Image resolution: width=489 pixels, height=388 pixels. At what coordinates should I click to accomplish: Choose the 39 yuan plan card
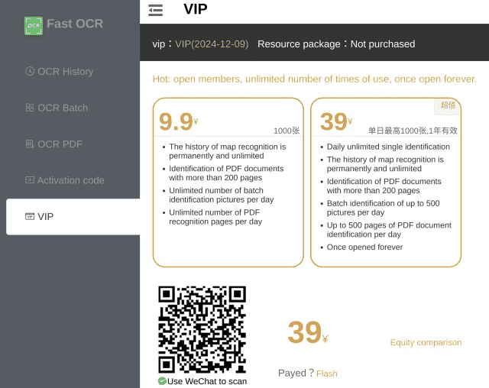coord(385,182)
